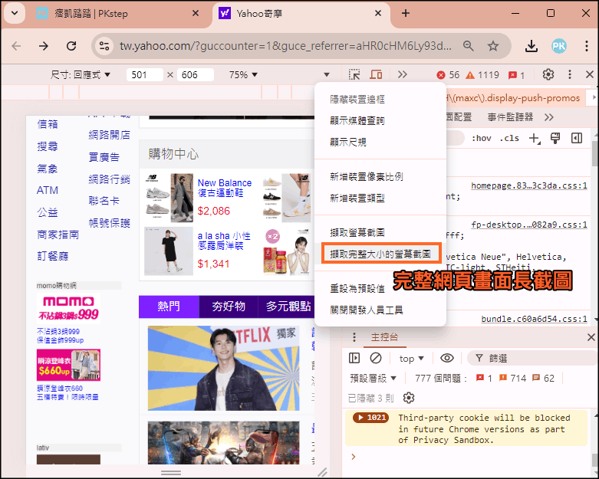Toggle the device toolbar icon
The width and height of the screenshot is (599, 479).
pyautogui.click(x=376, y=74)
